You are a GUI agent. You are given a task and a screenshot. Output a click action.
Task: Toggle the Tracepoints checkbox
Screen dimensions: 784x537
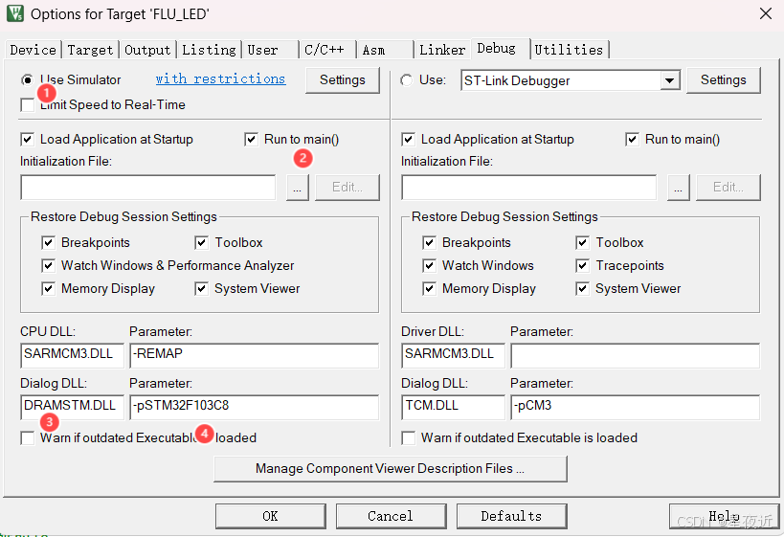(x=583, y=265)
